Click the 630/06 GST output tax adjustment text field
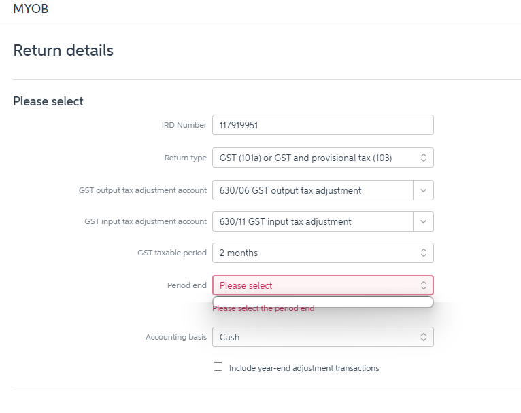 coord(312,191)
